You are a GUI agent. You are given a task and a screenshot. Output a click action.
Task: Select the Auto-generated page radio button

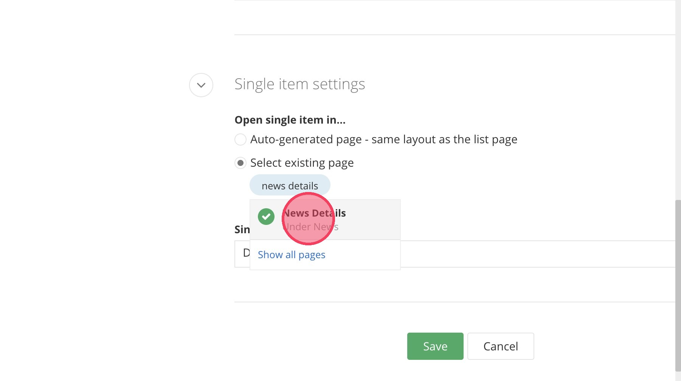(x=240, y=139)
